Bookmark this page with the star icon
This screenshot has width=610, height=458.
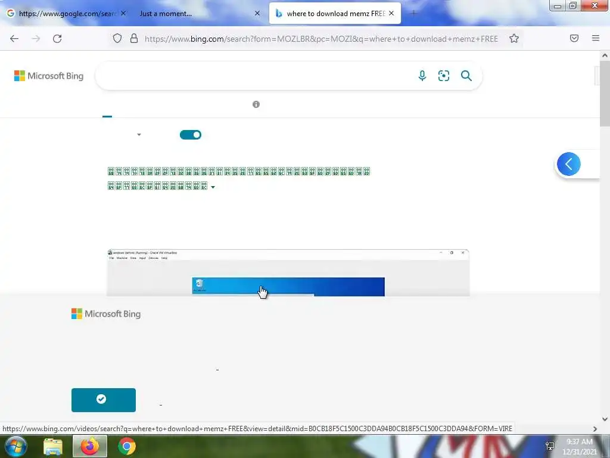coord(514,38)
